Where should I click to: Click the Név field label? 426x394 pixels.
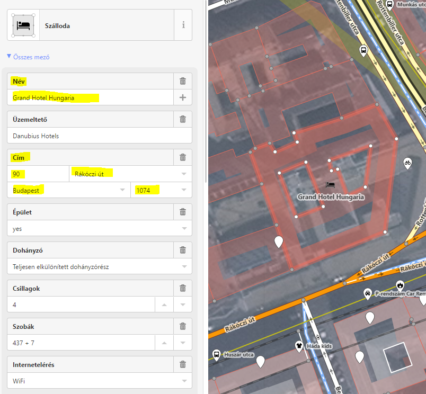click(19, 81)
